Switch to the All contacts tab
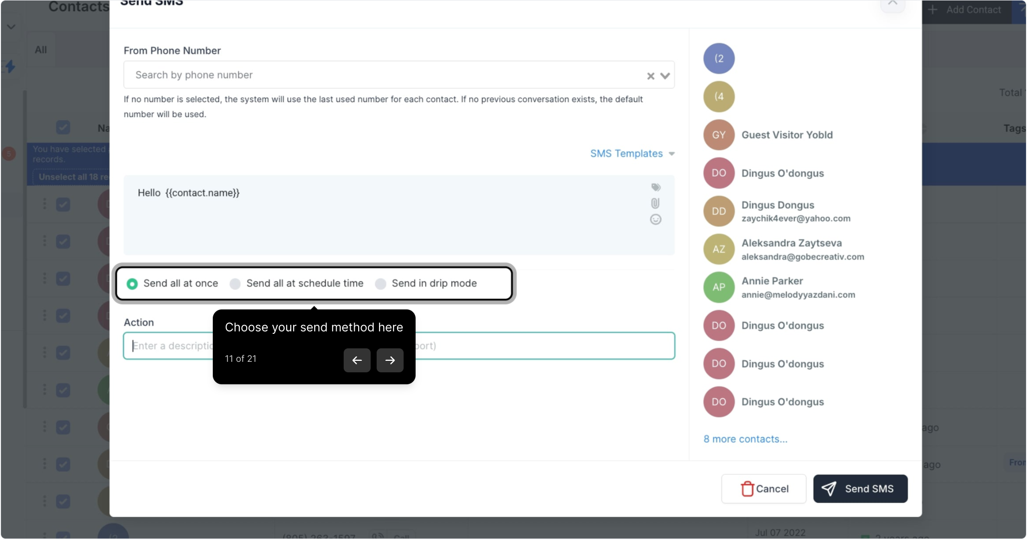The width and height of the screenshot is (1027, 539). point(41,50)
